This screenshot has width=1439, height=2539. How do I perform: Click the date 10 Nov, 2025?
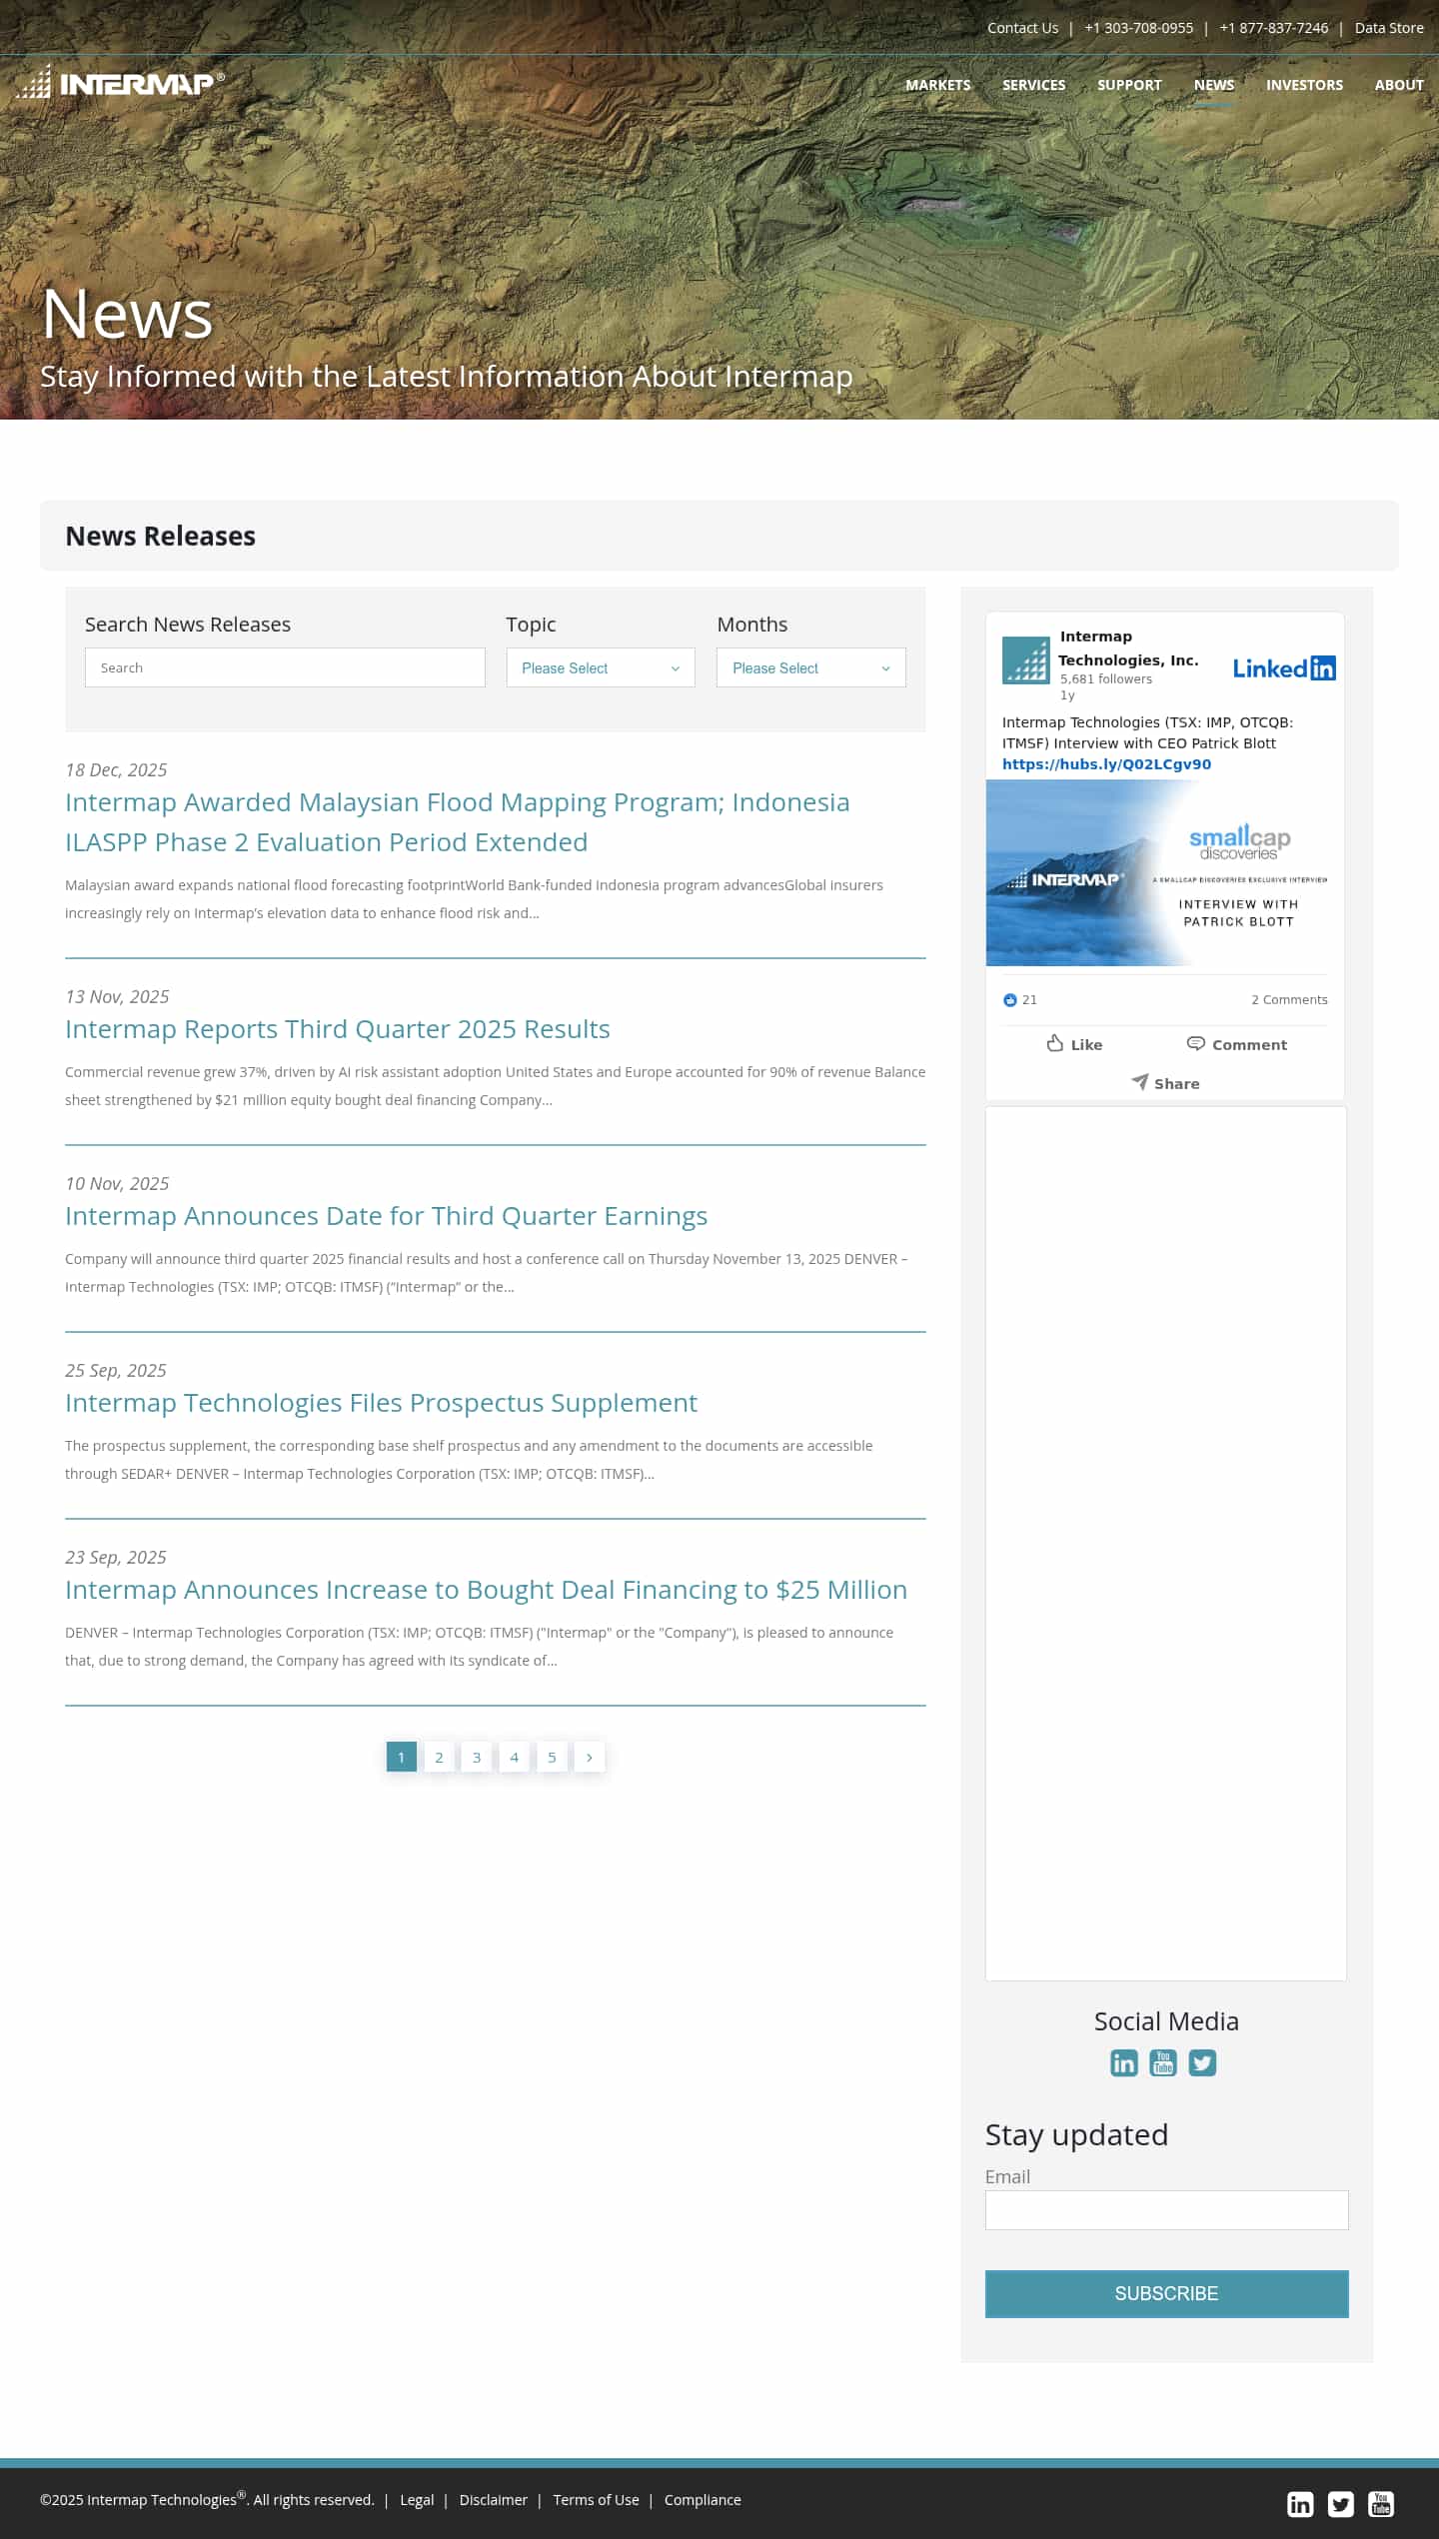117,1184
